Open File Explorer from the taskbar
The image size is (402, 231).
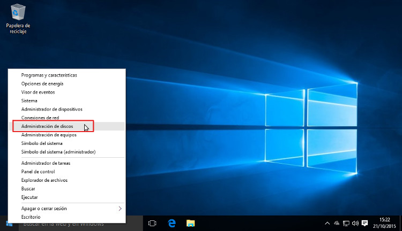click(x=190, y=224)
